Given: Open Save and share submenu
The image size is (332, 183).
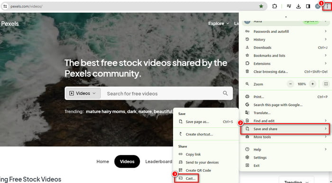Looking at the screenshot, I should pyautogui.click(x=285, y=129).
